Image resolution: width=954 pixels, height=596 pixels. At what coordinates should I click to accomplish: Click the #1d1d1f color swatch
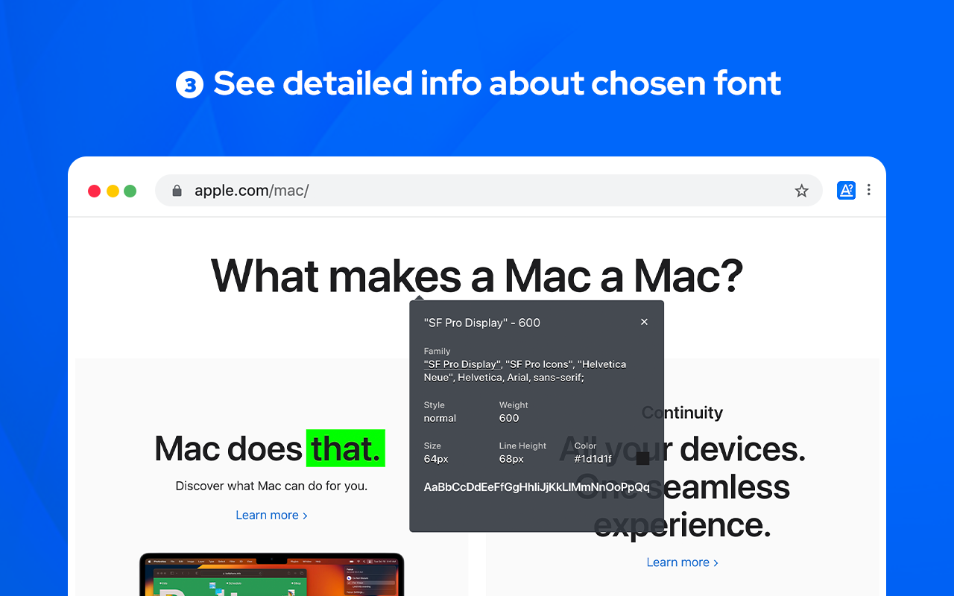pyautogui.click(x=642, y=457)
